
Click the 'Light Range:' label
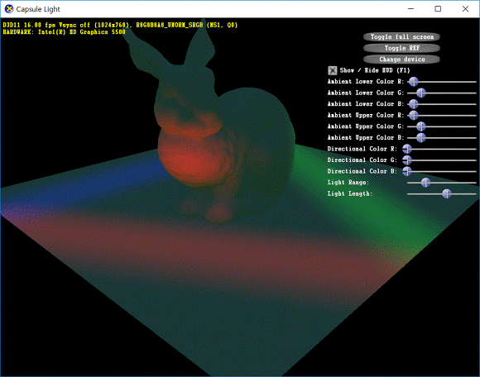point(348,183)
